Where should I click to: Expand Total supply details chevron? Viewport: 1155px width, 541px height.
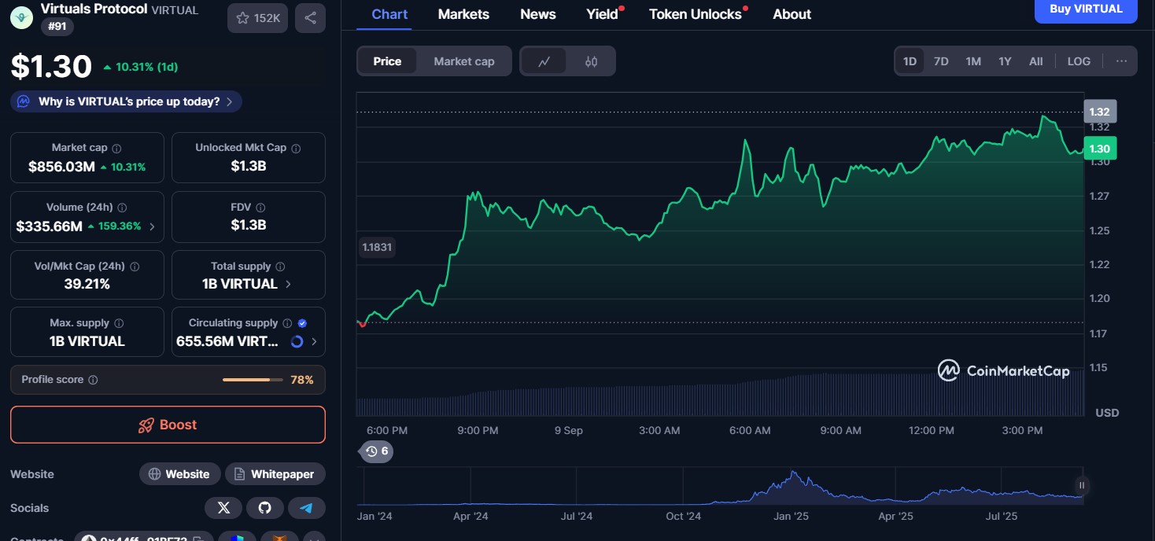(288, 284)
